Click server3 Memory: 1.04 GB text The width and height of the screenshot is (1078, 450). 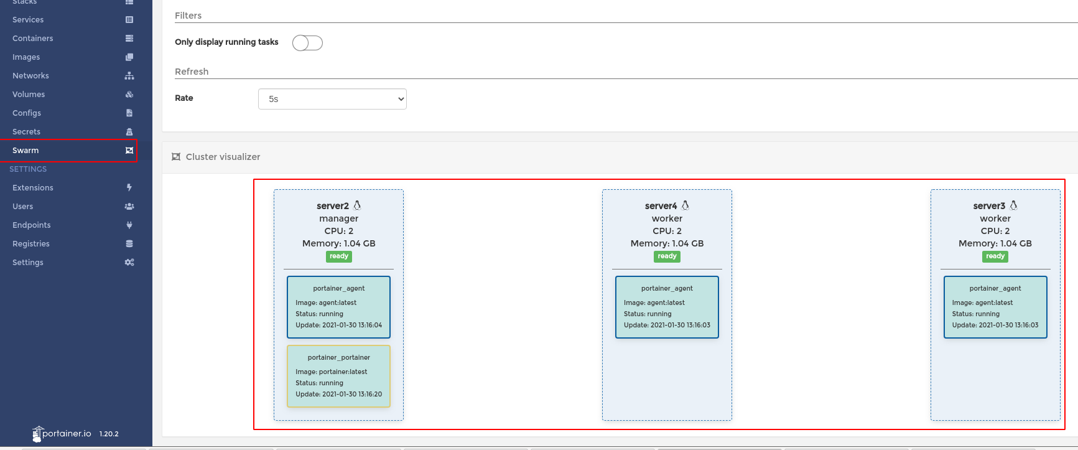tap(995, 243)
